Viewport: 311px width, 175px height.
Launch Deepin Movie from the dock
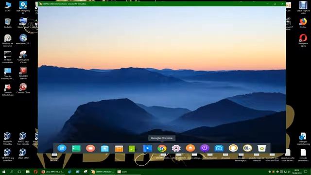pos(148,148)
